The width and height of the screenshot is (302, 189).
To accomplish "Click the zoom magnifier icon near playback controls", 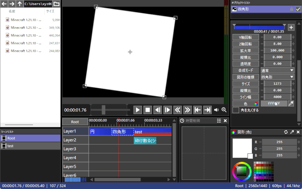I will [224, 110].
